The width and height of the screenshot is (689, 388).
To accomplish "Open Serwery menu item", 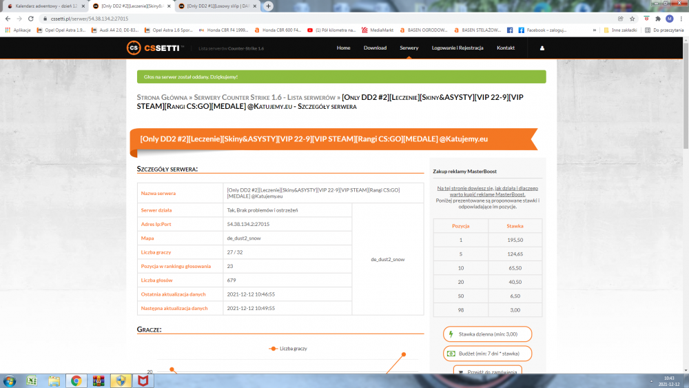I will 409,48.
